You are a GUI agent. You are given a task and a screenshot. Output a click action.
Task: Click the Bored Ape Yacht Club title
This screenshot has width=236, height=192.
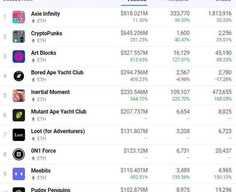pyautogui.click(x=57, y=73)
